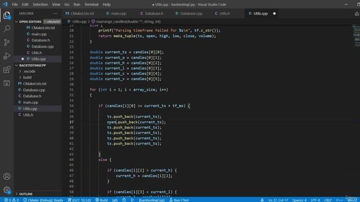
Task: Select Database.cpp in Open Editors
Action: pyautogui.click(x=43, y=47)
